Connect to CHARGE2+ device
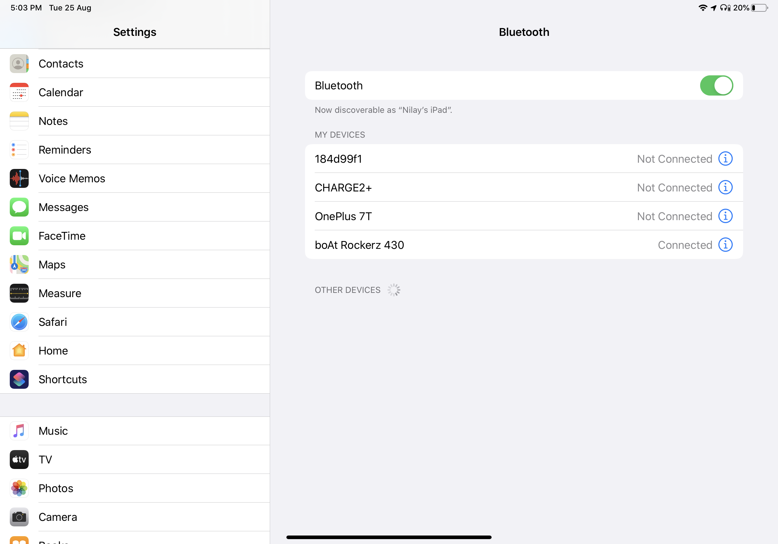 point(343,188)
